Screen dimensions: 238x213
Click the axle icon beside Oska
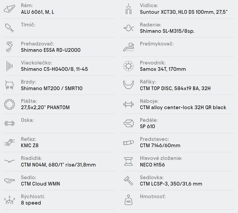[x=9, y=123]
